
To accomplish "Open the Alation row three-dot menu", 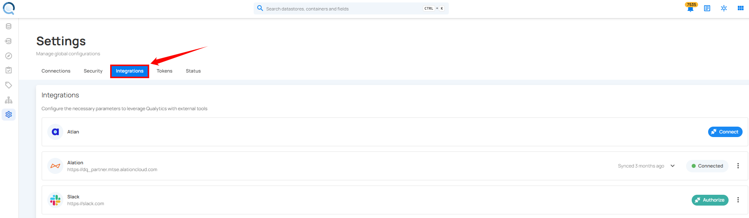I will [x=738, y=166].
